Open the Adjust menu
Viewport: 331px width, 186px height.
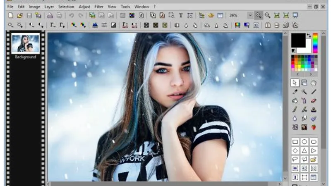pos(84,7)
